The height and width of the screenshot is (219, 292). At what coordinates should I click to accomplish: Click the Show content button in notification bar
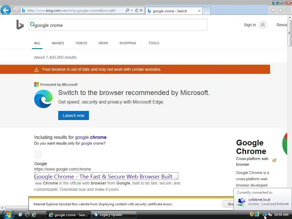point(228,204)
